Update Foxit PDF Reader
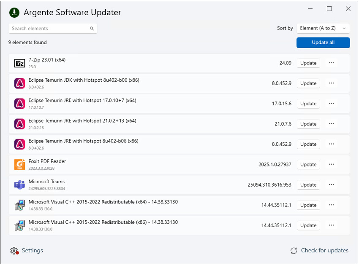The image size is (359, 265). click(x=308, y=164)
